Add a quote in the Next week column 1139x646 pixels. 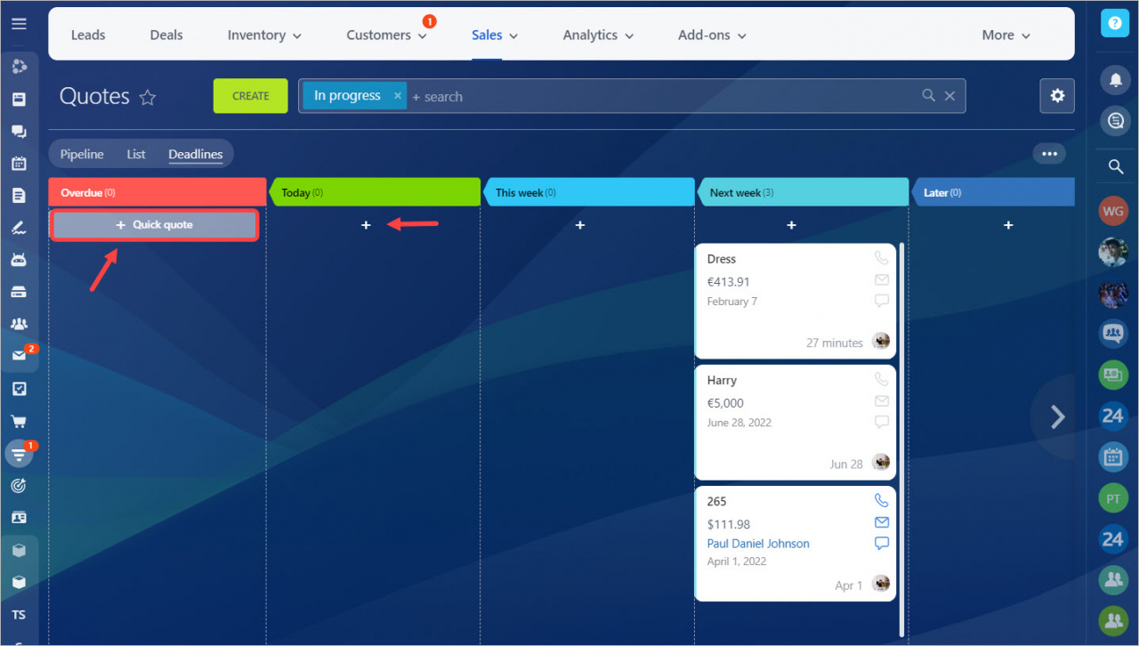(791, 225)
